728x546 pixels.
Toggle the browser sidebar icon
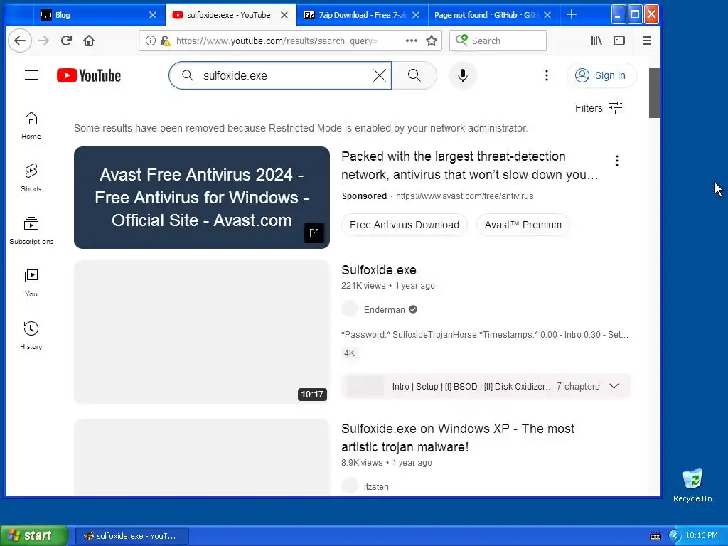click(x=619, y=41)
